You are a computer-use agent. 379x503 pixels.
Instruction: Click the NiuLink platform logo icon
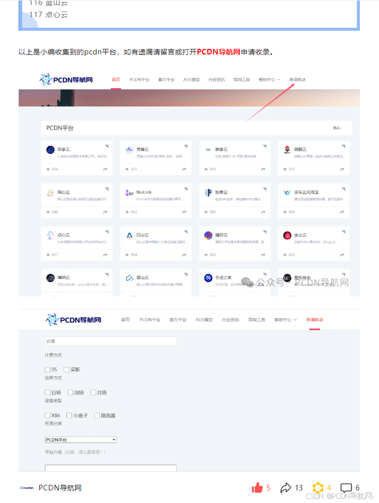[129, 193]
